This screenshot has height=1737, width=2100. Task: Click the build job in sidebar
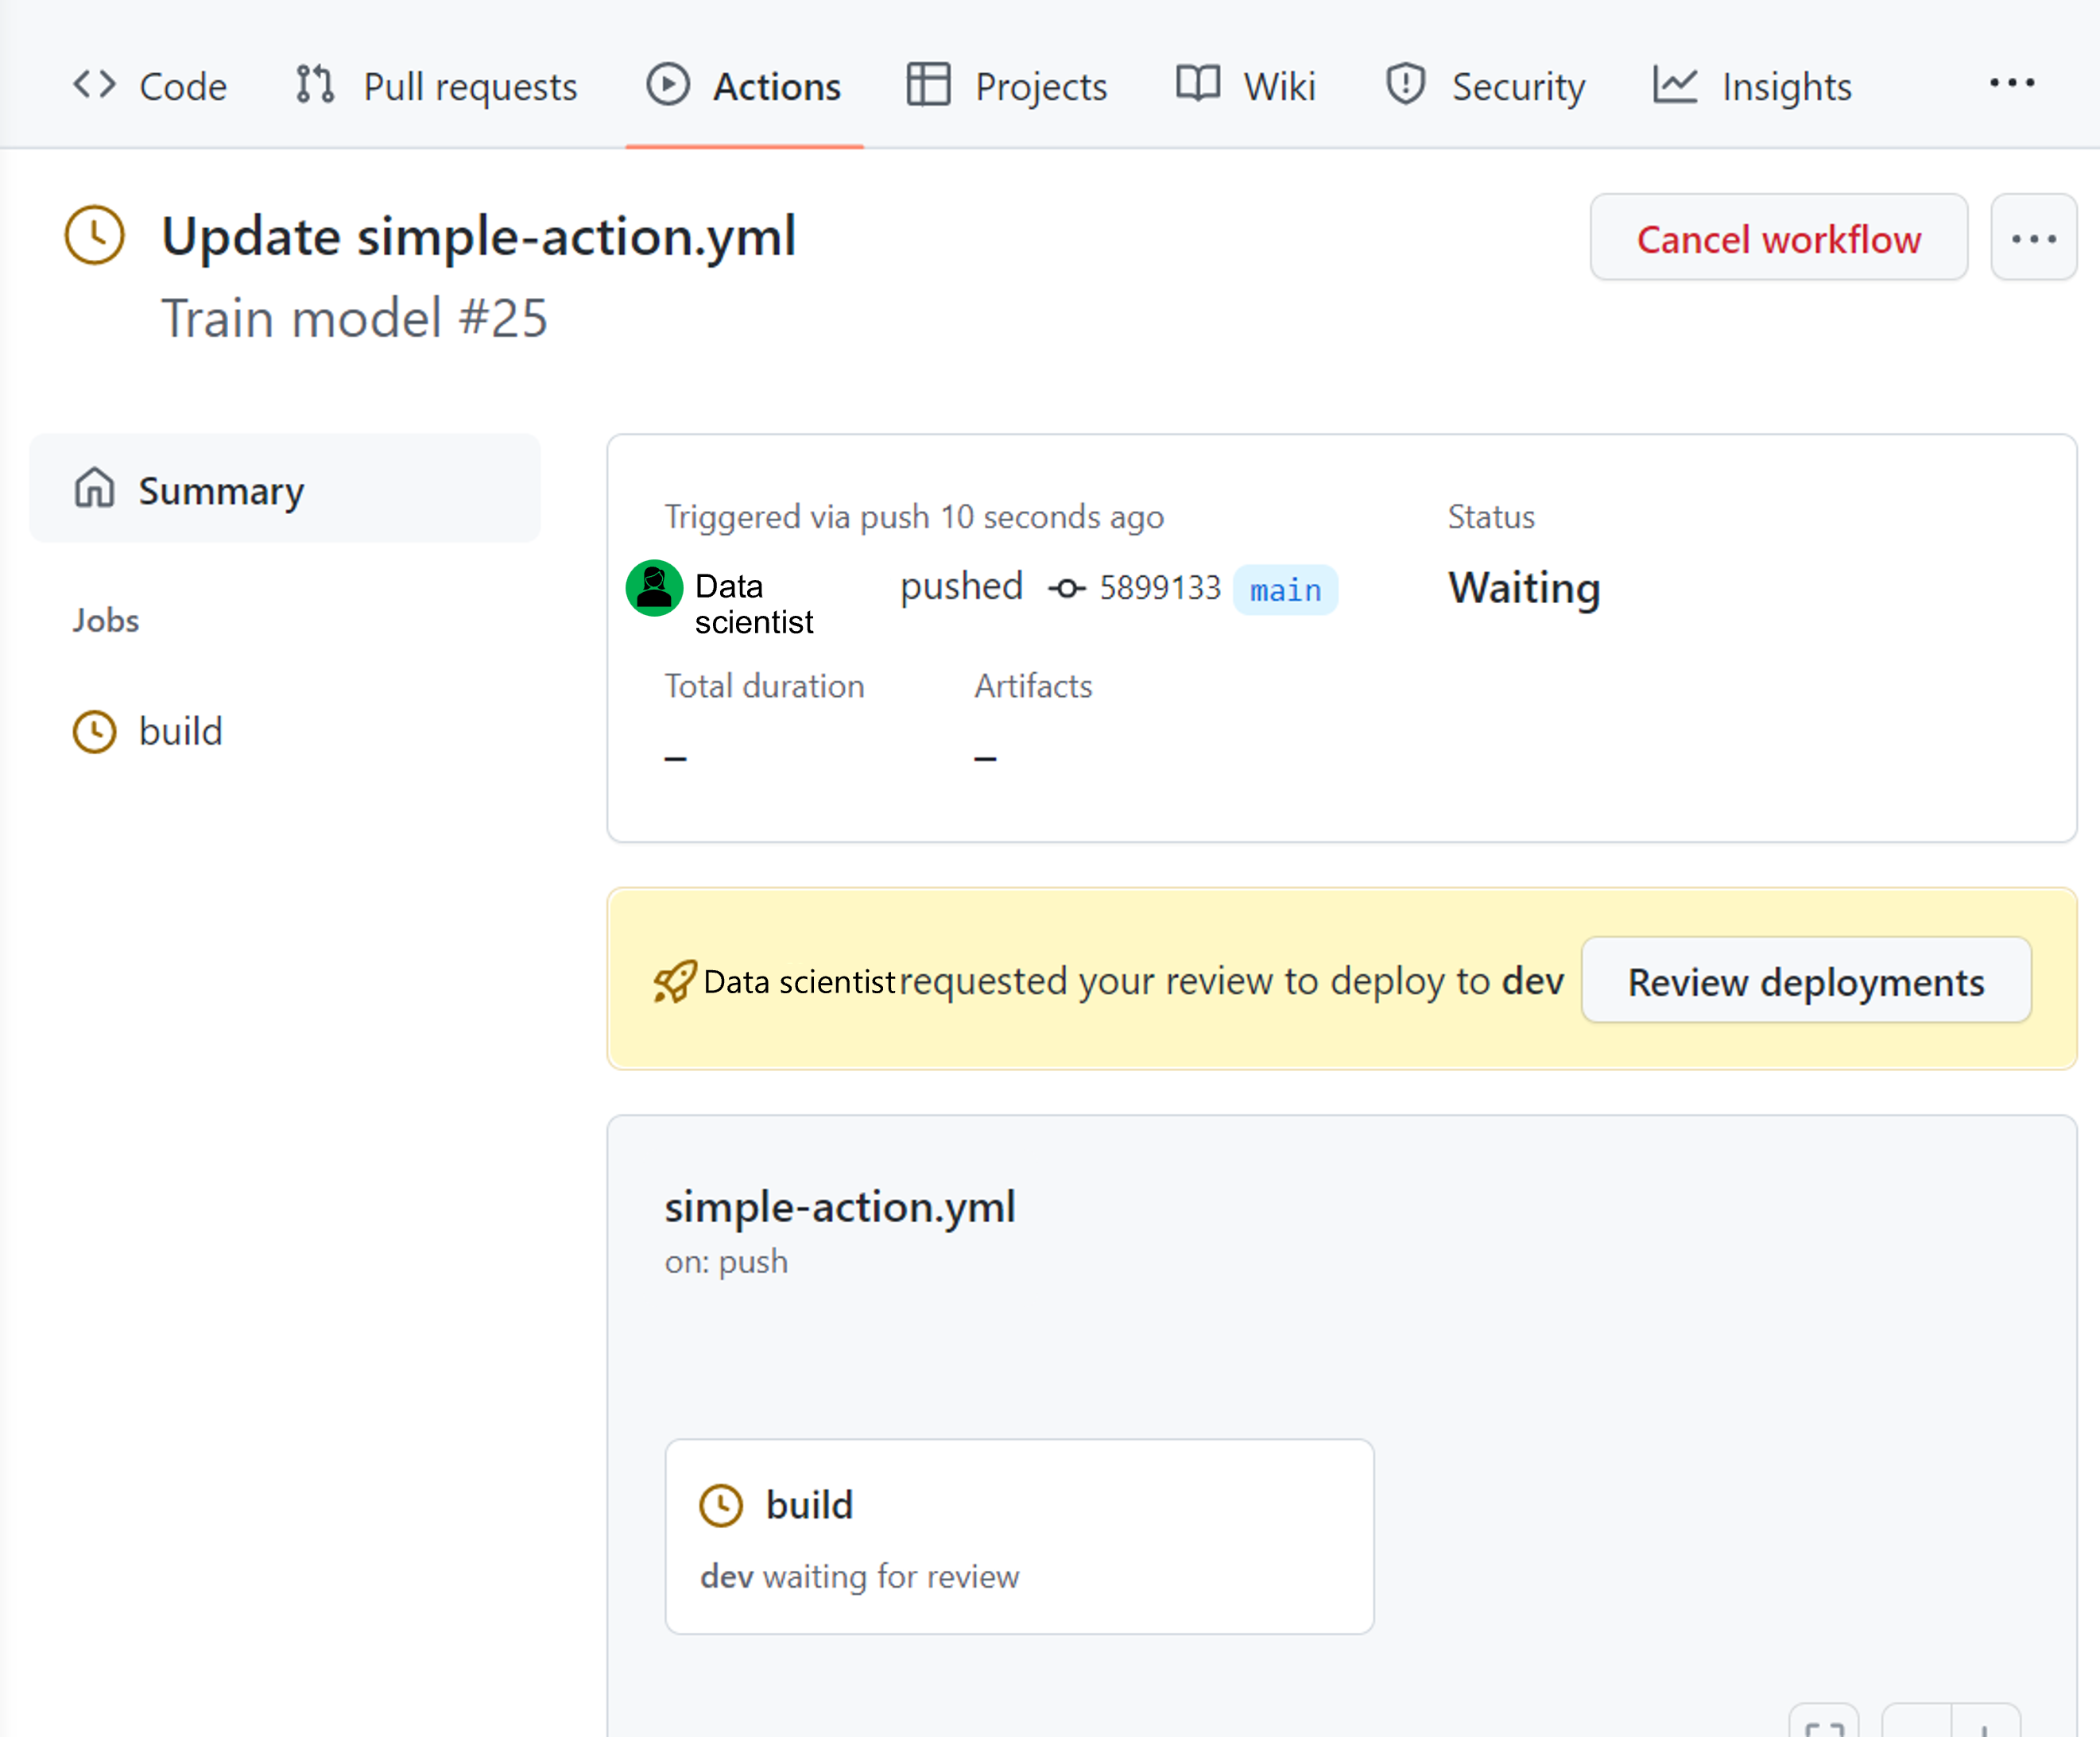click(x=181, y=731)
